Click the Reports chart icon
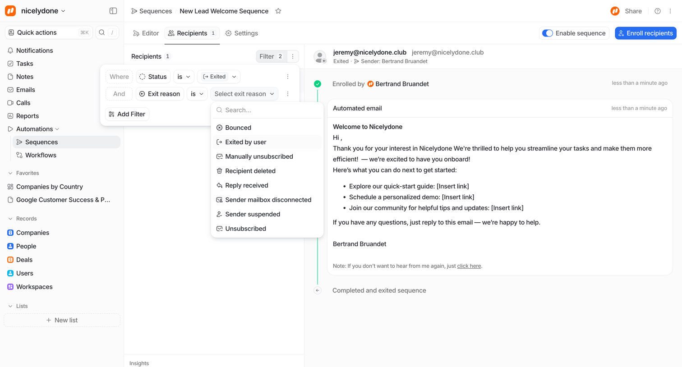 coord(10,116)
